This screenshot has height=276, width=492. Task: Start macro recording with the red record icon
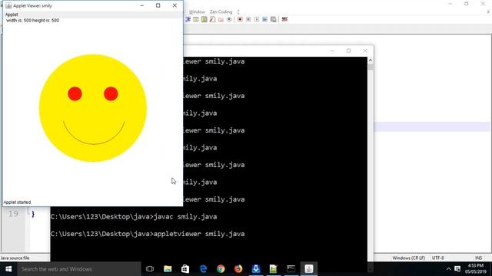tap(240, 19)
